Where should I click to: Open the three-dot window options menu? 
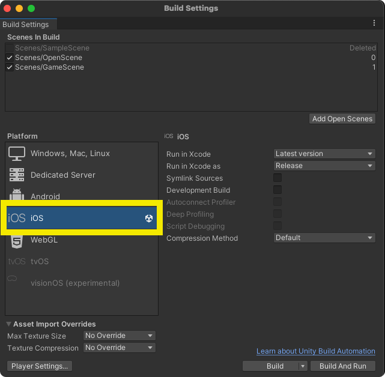374,23
